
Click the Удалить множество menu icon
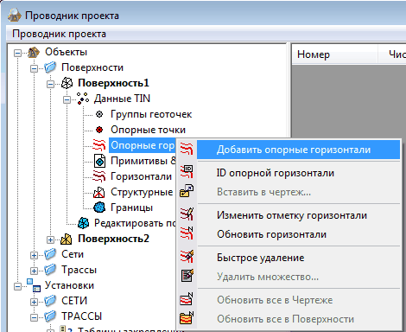pyautogui.click(x=187, y=276)
